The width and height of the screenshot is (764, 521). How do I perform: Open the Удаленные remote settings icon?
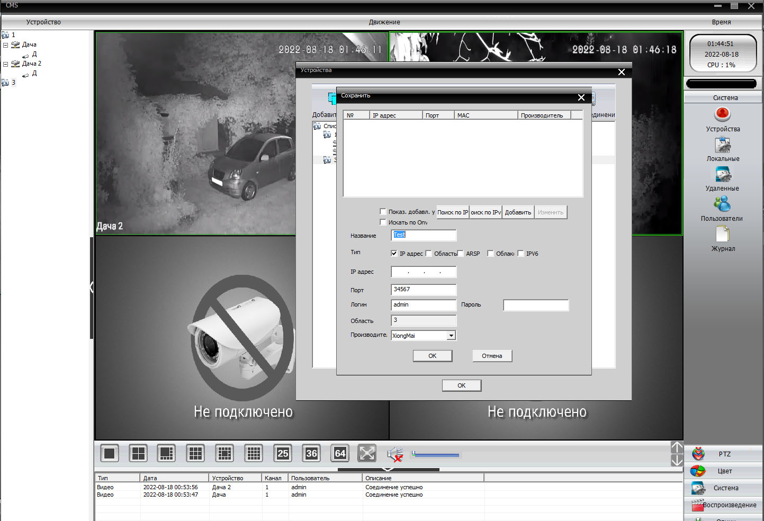(x=722, y=175)
